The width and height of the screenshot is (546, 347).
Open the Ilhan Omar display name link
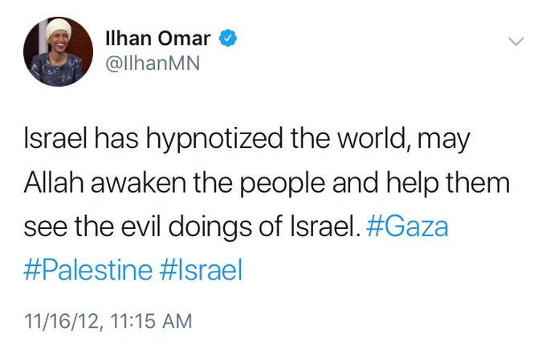click(x=158, y=39)
